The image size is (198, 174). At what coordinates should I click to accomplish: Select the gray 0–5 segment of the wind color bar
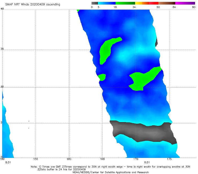pos(95,3)
